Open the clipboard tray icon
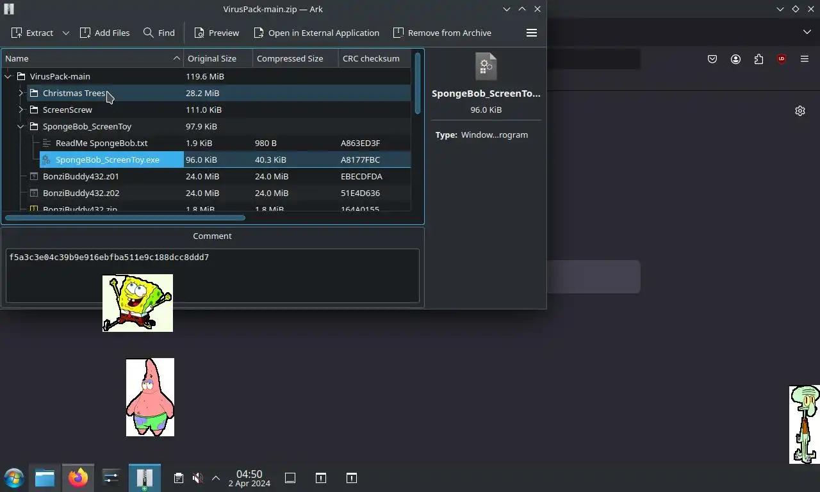820x492 pixels. coord(179,478)
